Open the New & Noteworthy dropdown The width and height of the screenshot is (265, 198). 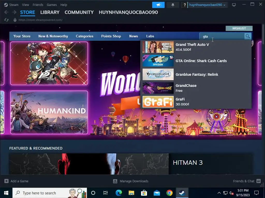point(53,36)
